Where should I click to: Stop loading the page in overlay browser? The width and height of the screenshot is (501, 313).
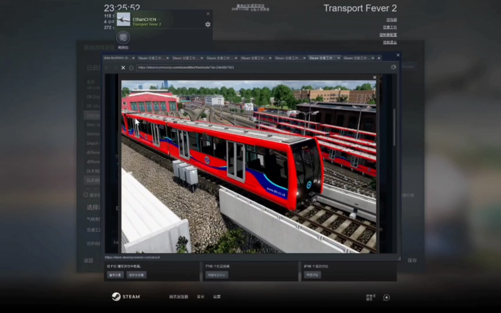123,68
